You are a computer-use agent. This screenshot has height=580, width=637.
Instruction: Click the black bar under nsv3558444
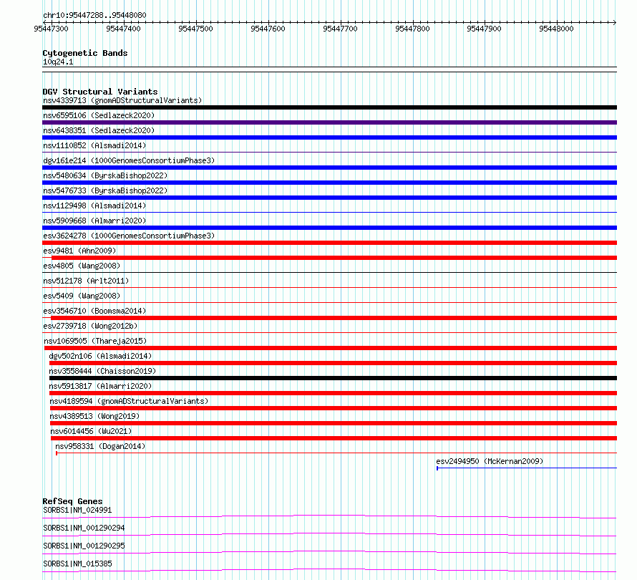point(333,378)
